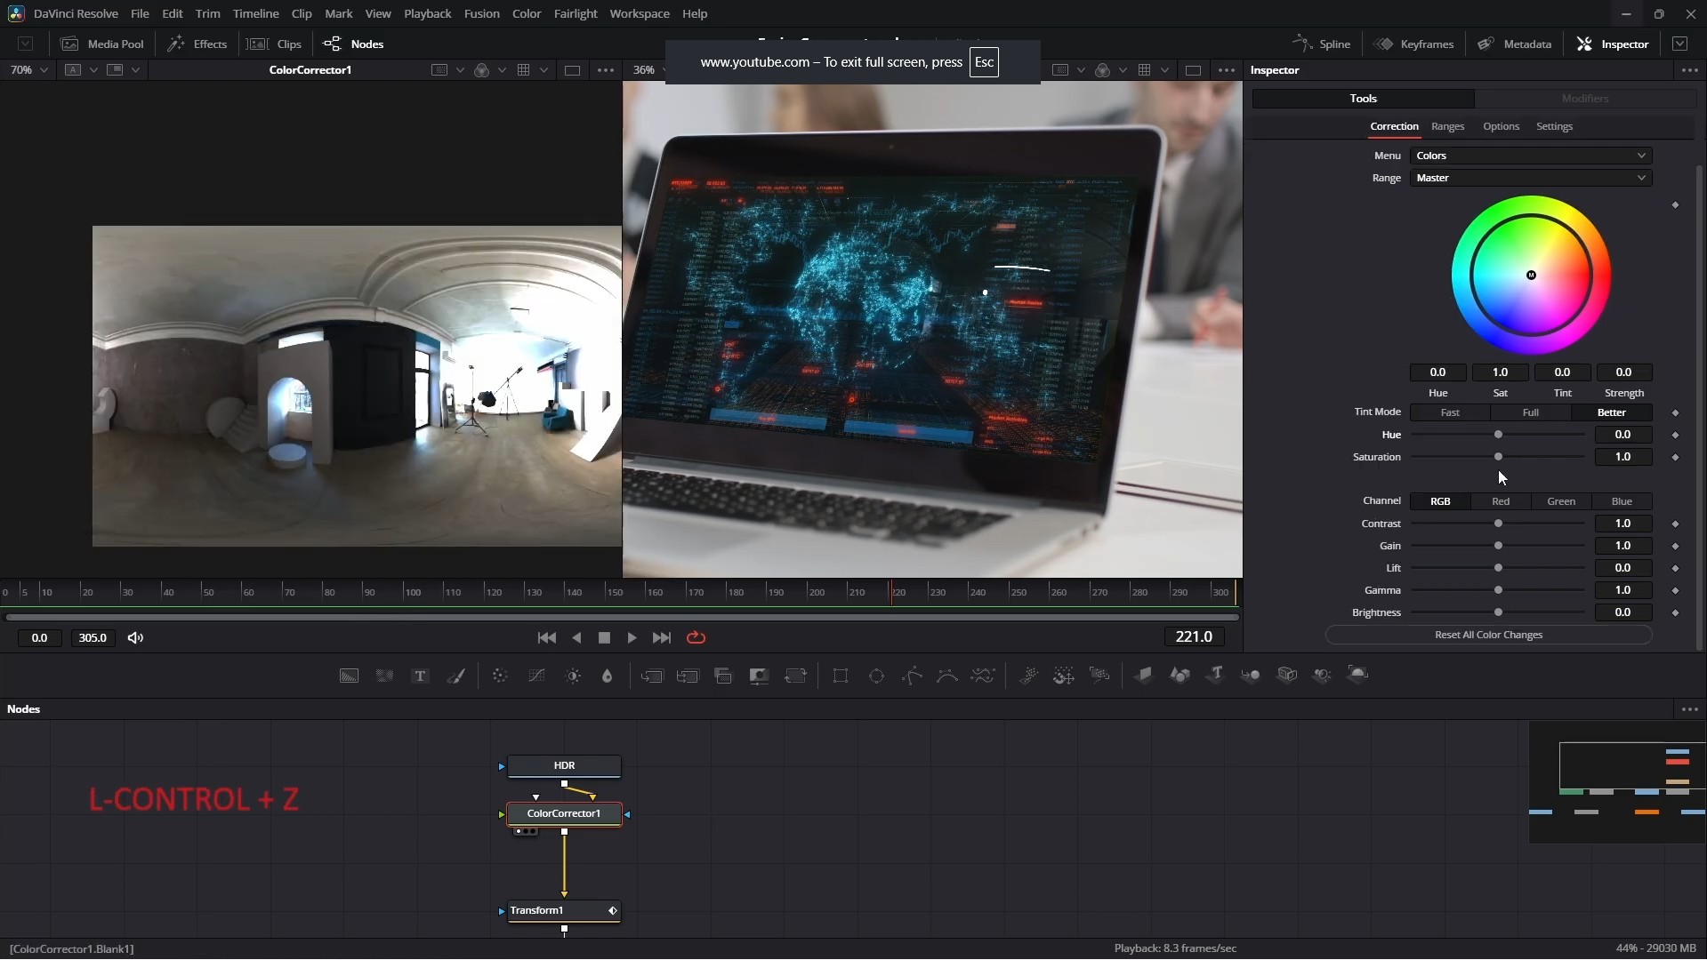Open the Menu dropdown showing Colors
The width and height of the screenshot is (1707, 960).
tap(1530, 156)
